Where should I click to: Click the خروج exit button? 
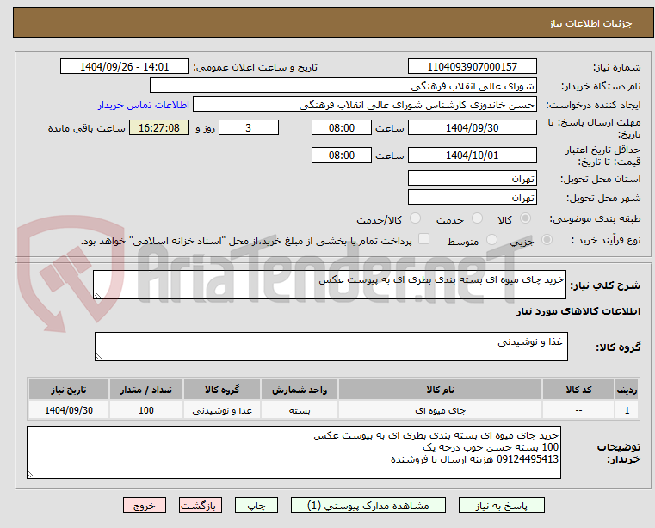(144, 505)
